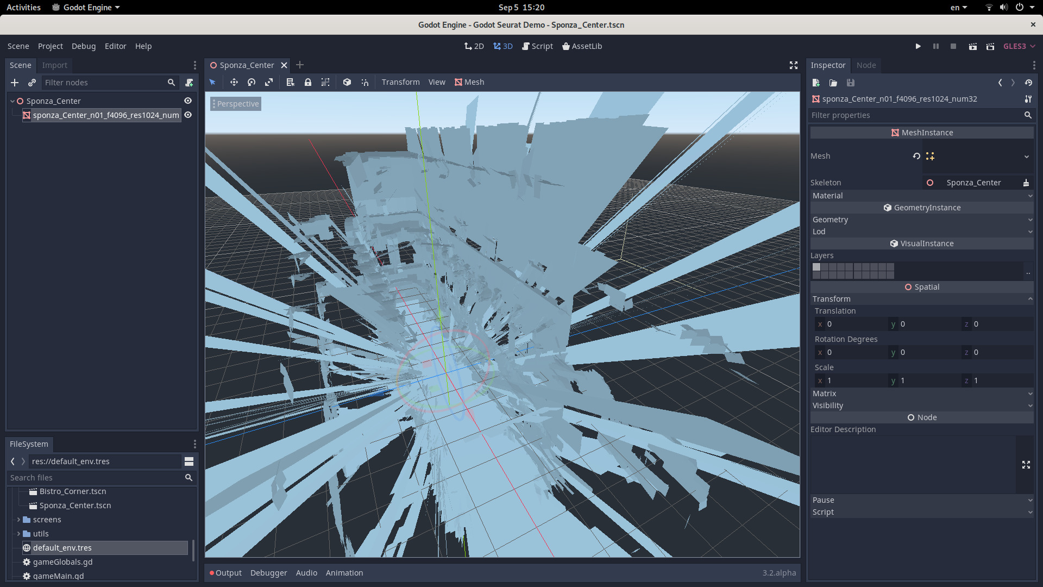The width and height of the screenshot is (1043, 587).
Task: Expand the Lod section
Action: 922,232
